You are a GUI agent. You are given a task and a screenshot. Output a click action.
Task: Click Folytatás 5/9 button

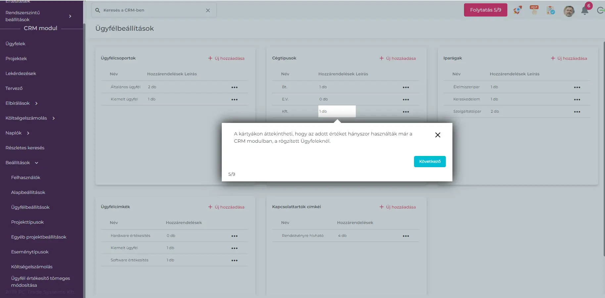point(485,10)
